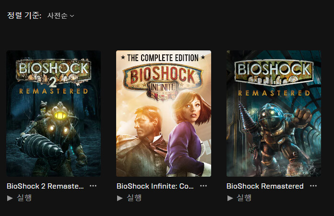Open BioShock 2 Remastered cover art
Image resolution: width=334 pixels, height=216 pixels.
tap(53, 114)
